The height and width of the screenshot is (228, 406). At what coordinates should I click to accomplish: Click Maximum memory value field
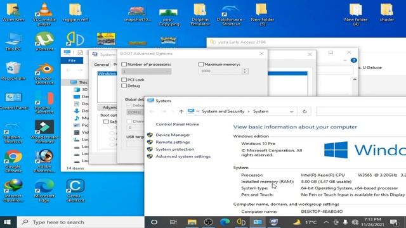point(220,71)
